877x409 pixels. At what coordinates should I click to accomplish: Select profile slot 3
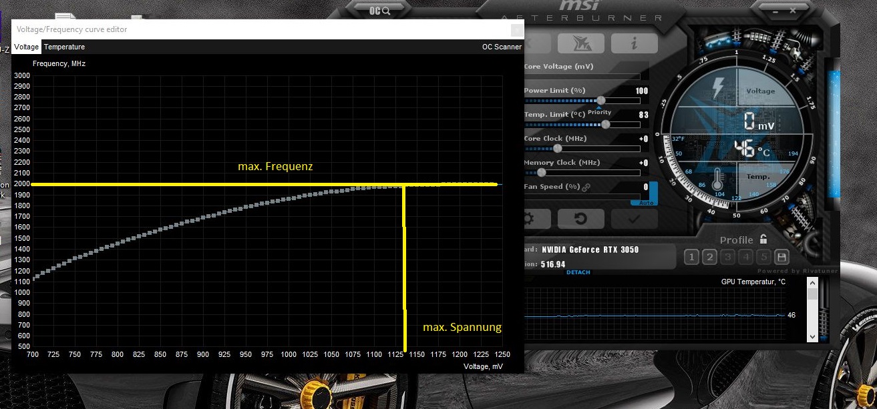pos(728,257)
